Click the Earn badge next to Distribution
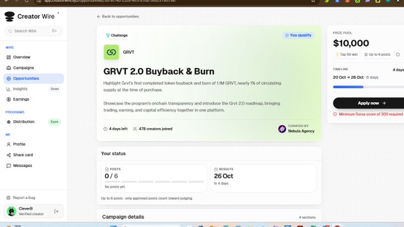 click(55, 122)
